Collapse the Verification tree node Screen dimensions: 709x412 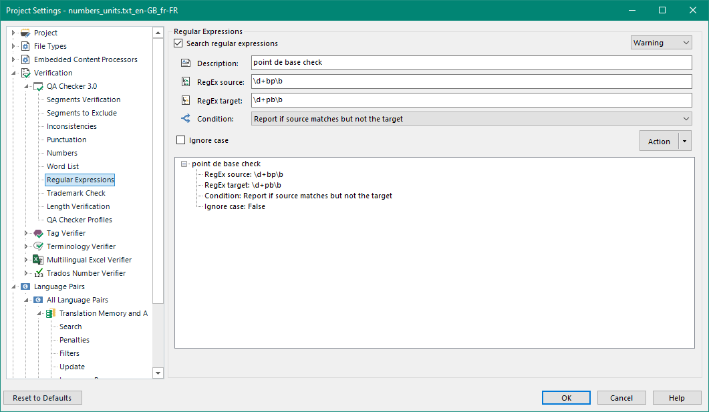coord(13,73)
